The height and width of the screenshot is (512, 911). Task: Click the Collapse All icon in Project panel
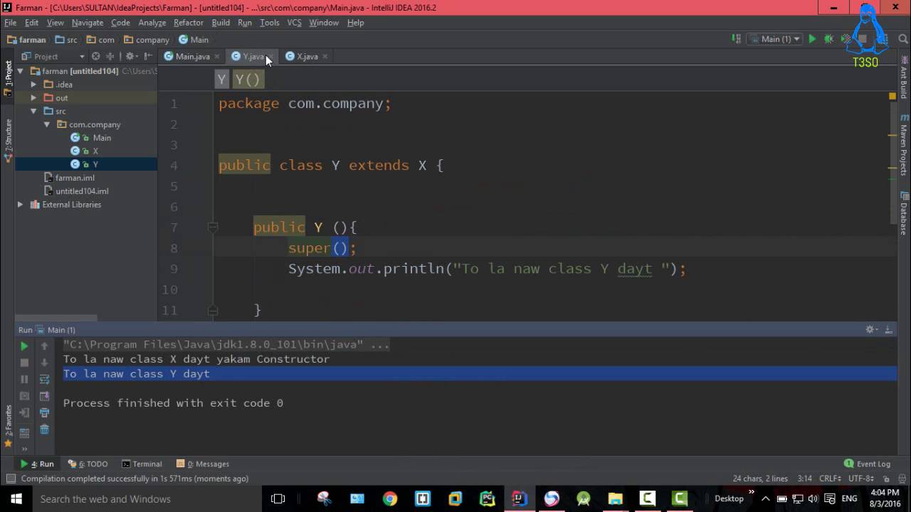(110, 56)
